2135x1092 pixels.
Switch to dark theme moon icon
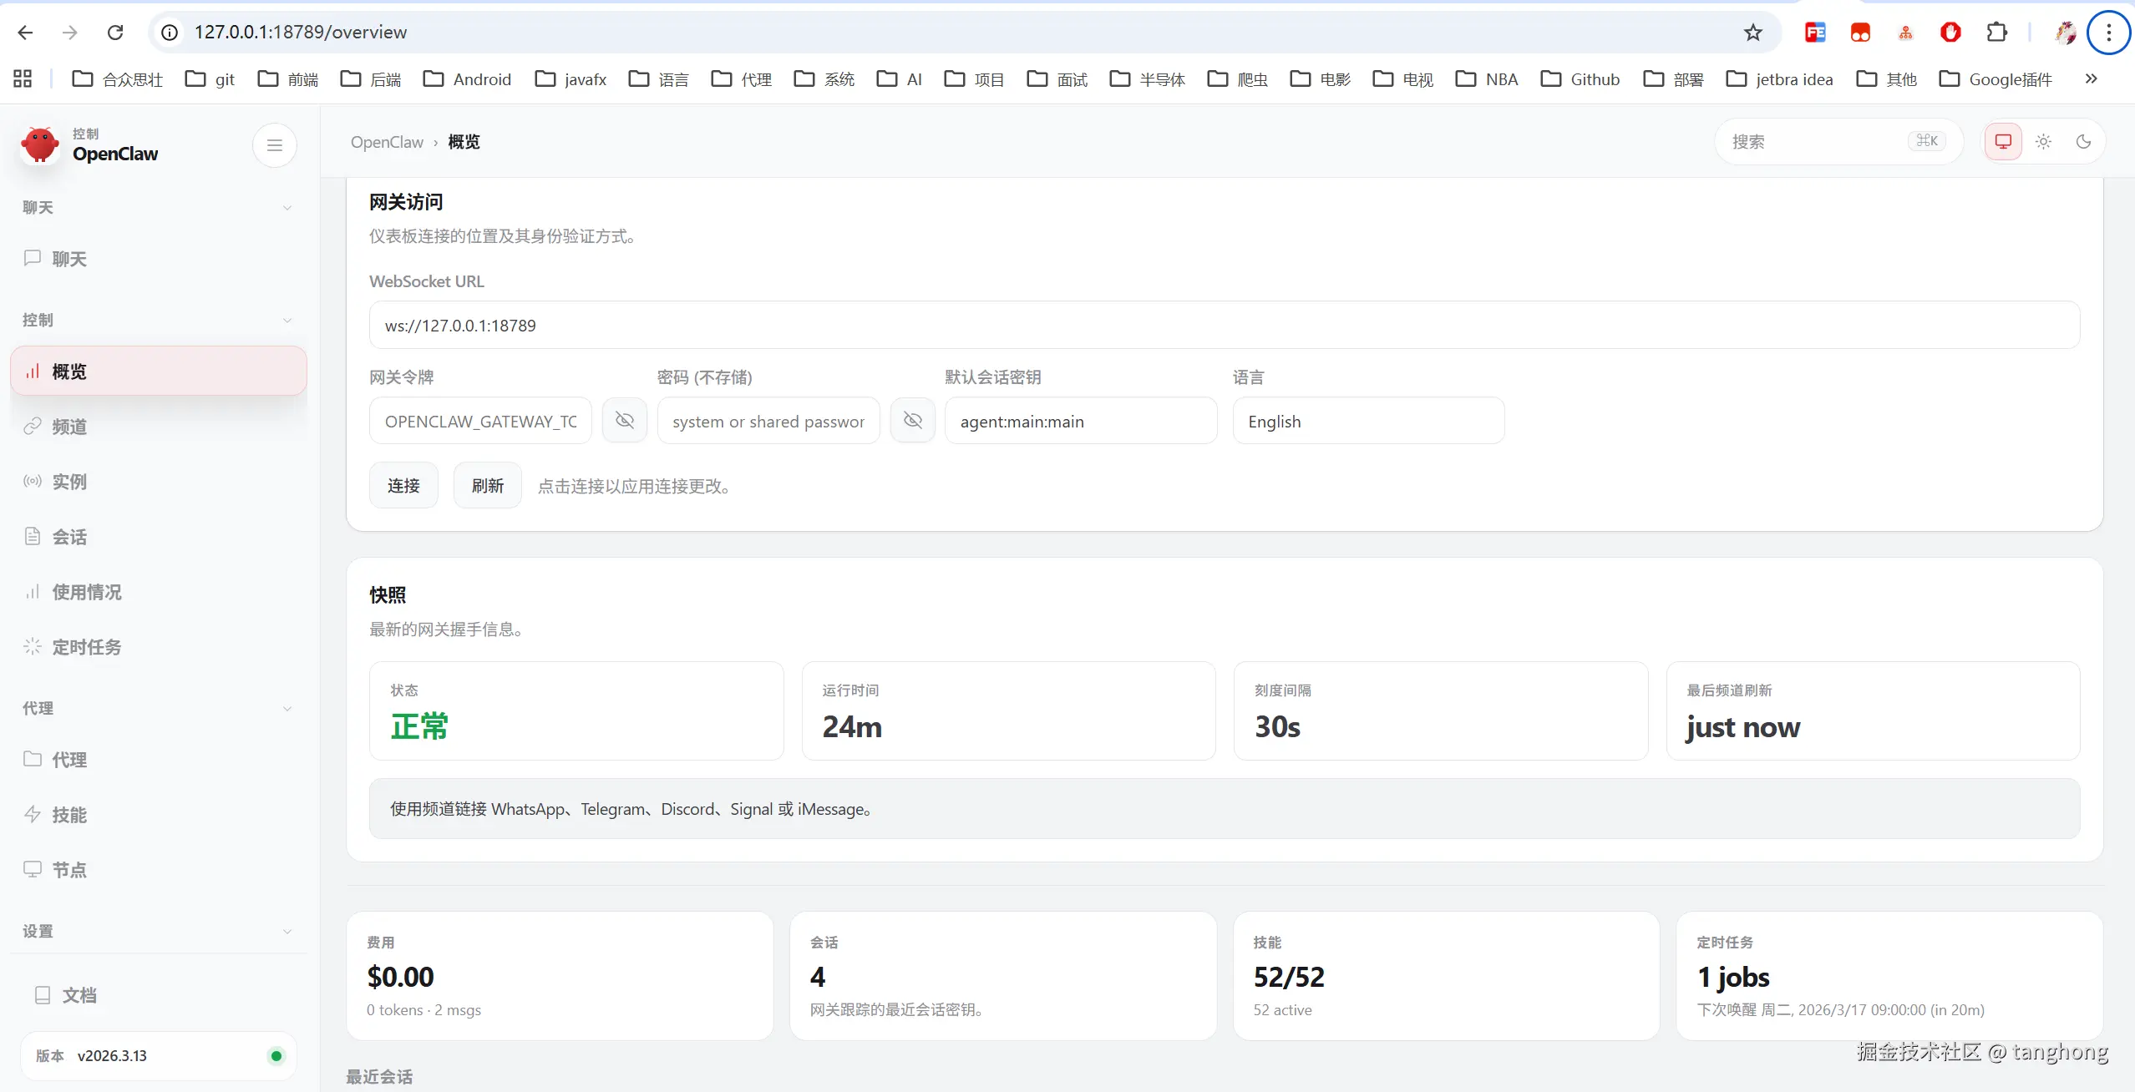pyautogui.click(x=2083, y=142)
